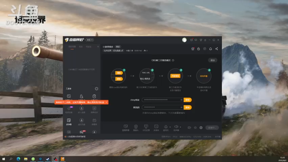Open the first toolbox tool in top row
This screenshot has height=162, width=288.
69,97
